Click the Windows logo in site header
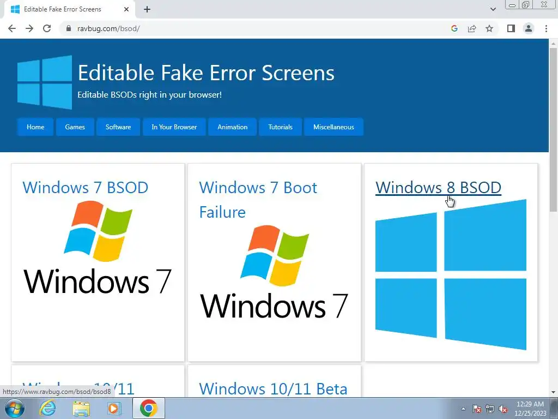 click(45, 82)
